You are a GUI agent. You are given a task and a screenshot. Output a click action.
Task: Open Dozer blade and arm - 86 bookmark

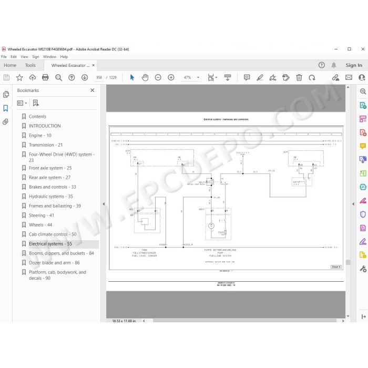(x=54, y=263)
